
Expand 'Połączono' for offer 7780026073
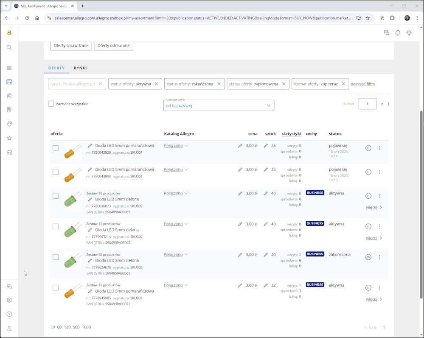pos(176,193)
